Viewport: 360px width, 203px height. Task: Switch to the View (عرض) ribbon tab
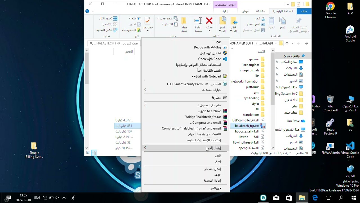(245, 11)
